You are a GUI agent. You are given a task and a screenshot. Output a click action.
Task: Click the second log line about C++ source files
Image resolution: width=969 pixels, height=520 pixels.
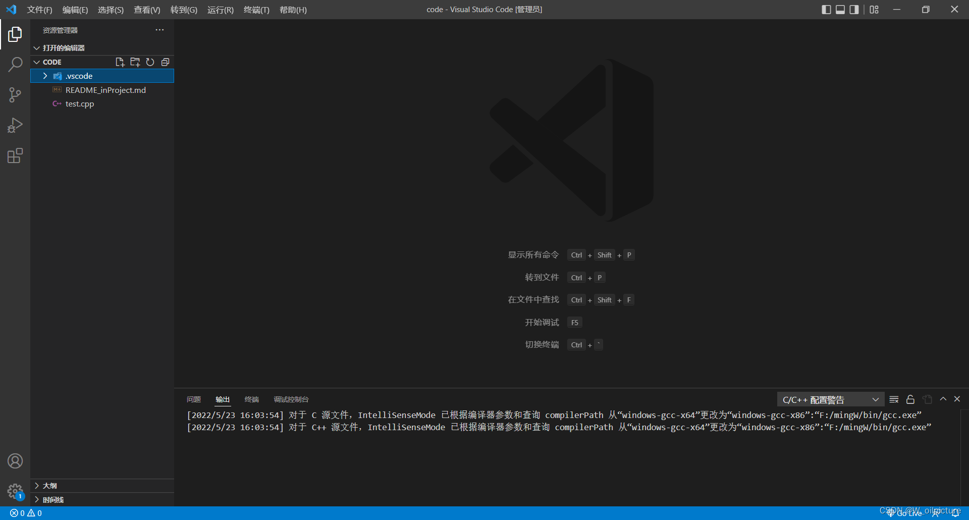559,427
